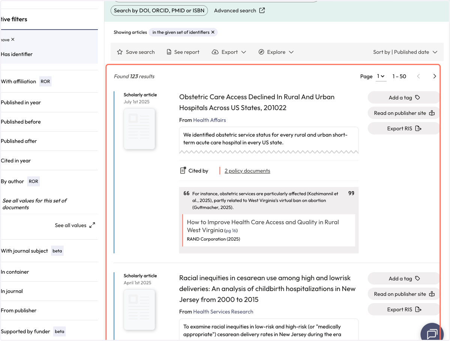Screen dimensions: 450x341
Task: Remove the 'in the given set of identifiers' filter
Action: 213,32
